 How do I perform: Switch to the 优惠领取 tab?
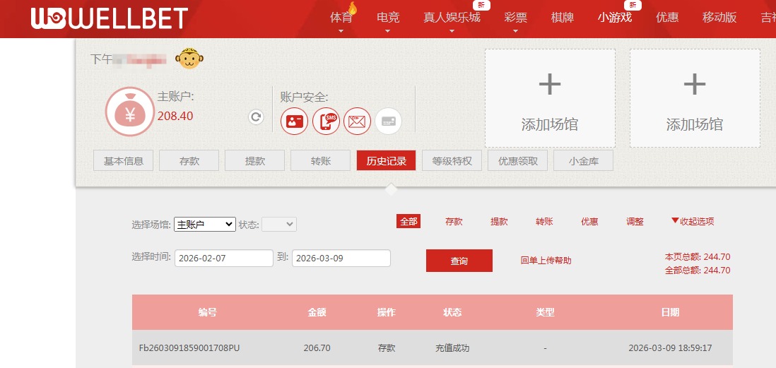click(517, 161)
